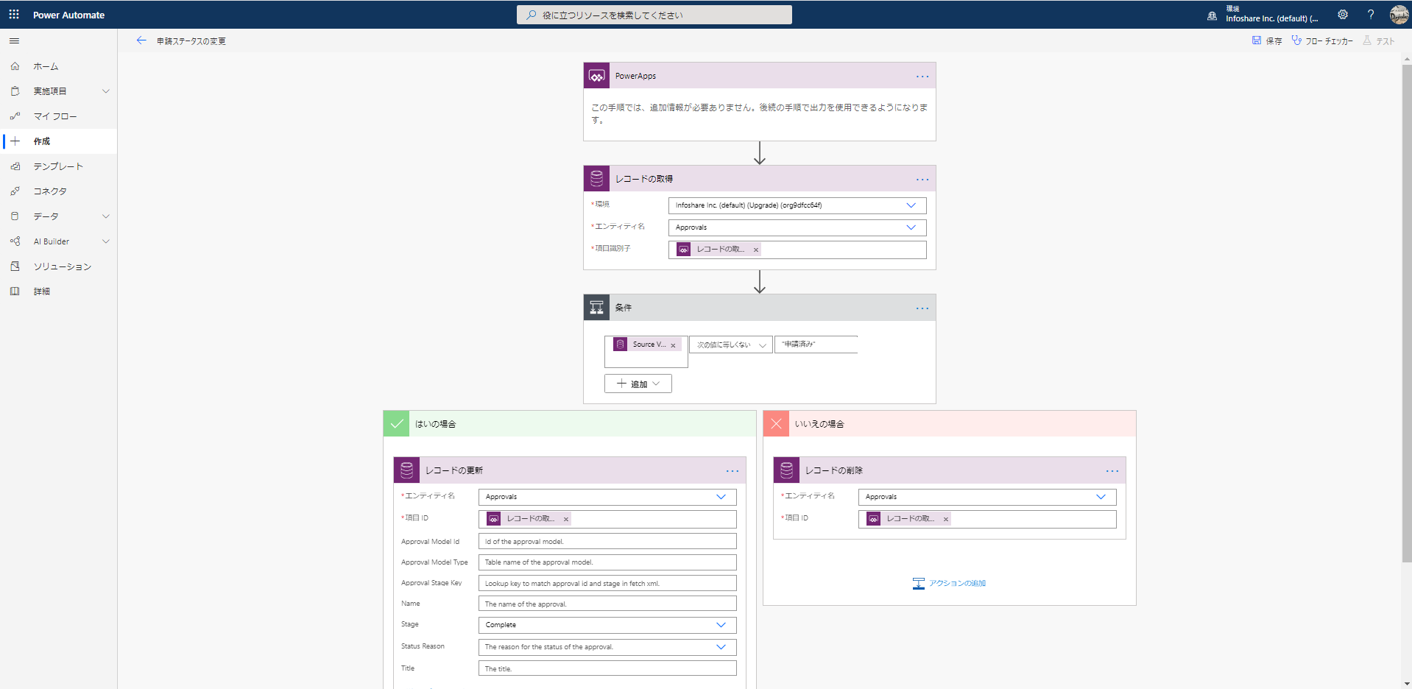This screenshot has width=1412, height=689.
Task: Open the 次の値に等しくない operator dropdown
Action: point(731,344)
